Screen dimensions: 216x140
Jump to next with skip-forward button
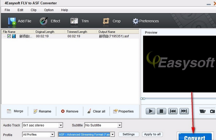click(x=184, y=111)
